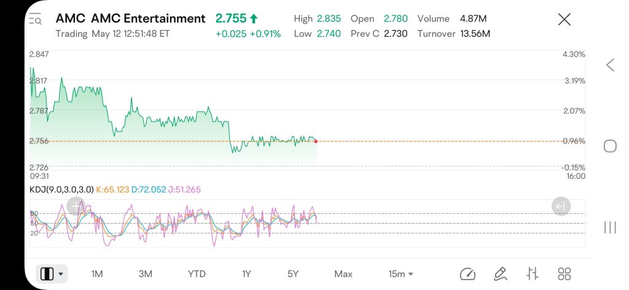Tap the Android home button
629x290 pixels.
pos(610,146)
